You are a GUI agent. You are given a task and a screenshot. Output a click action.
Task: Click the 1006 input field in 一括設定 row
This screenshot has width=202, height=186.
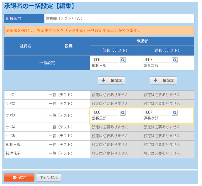(105, 60)
